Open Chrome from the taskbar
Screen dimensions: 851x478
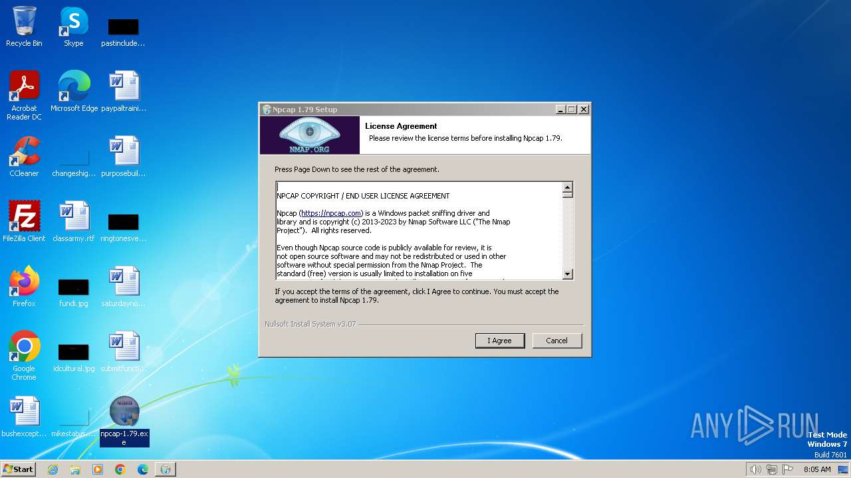coord(120,469)
